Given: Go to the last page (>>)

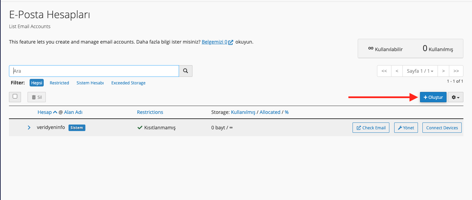Looking at the screenshot, I should coord(456,71).
